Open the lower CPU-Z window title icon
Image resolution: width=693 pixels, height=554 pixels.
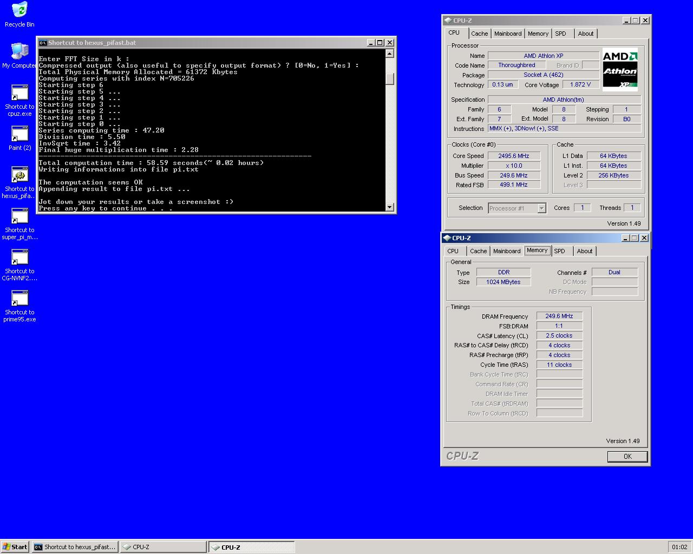pos(447,238)
